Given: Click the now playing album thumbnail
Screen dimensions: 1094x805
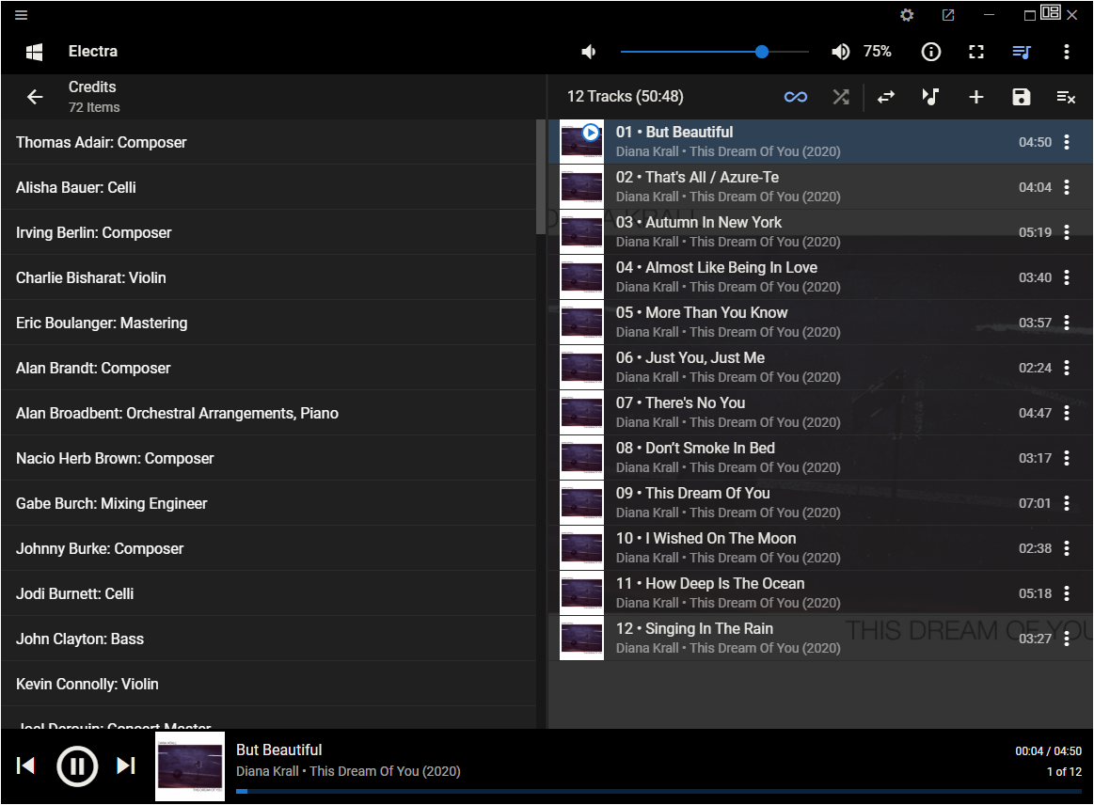Looking at the screenshot, I should tap(190, 766).
